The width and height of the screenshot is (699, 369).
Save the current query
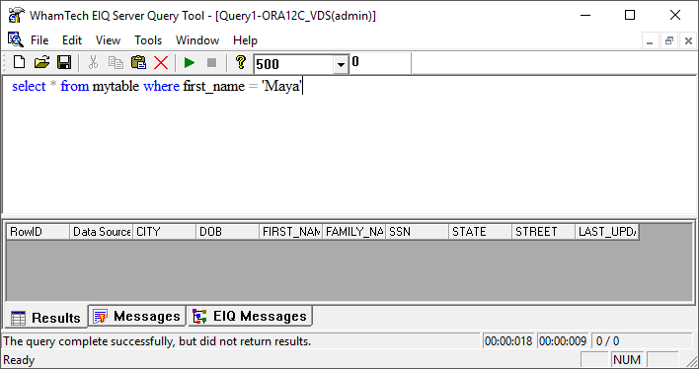(64, 63)
